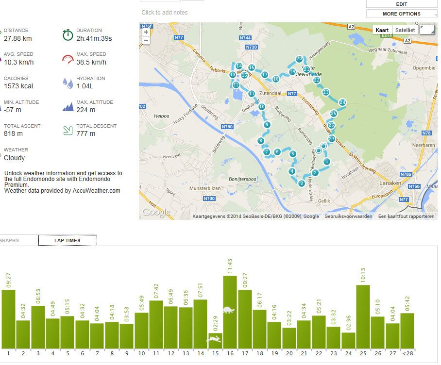The image size is (441, 365).
Task: Zoom in the map with plus button
Action: tap(146, 32)
